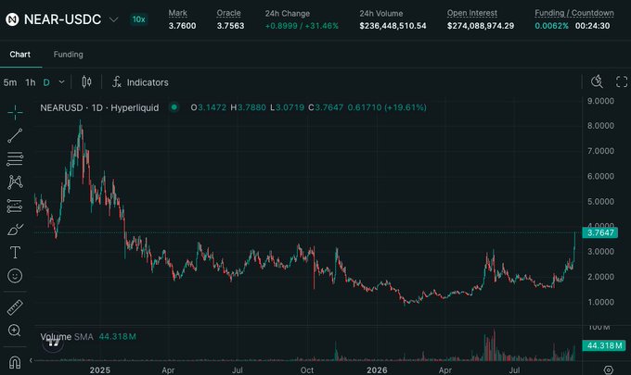
Task: Switch to the Funding tab
Action: click(x=68, y=55)
